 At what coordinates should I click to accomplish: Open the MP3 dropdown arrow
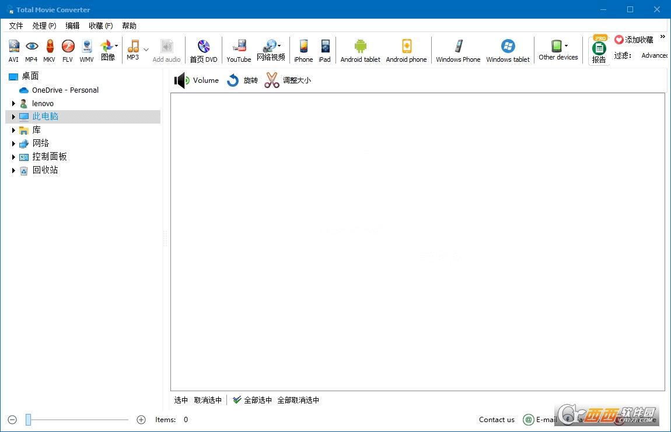click(x=146, y=50)
